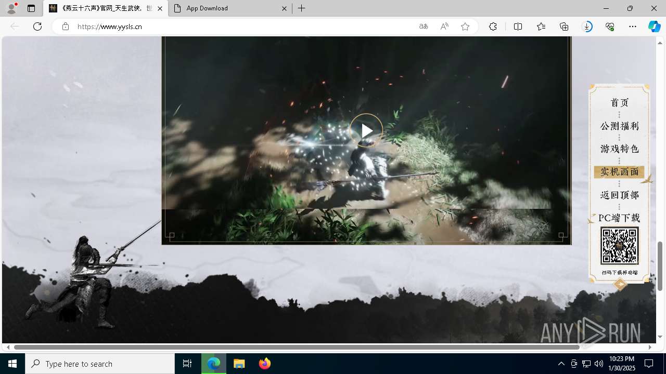The image size is (666, 374).
Task: Click the vertical scrollbar thumb
Action: click(660, 266)
